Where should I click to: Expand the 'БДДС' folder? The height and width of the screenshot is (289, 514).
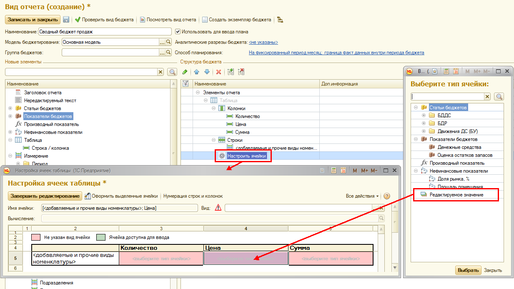coord(424,116)
